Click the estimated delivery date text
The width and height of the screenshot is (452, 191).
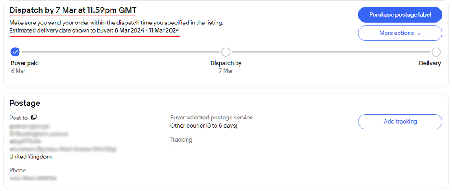point(94,30)
